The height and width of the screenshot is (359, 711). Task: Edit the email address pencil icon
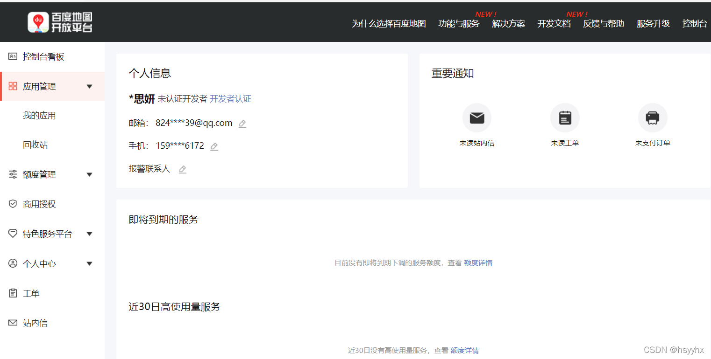pos(242,124)
